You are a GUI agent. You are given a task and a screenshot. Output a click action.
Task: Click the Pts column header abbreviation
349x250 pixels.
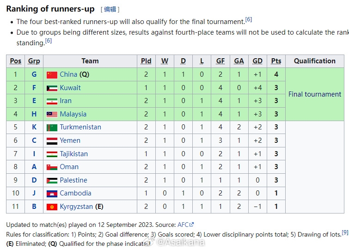[x=276, y=61]
